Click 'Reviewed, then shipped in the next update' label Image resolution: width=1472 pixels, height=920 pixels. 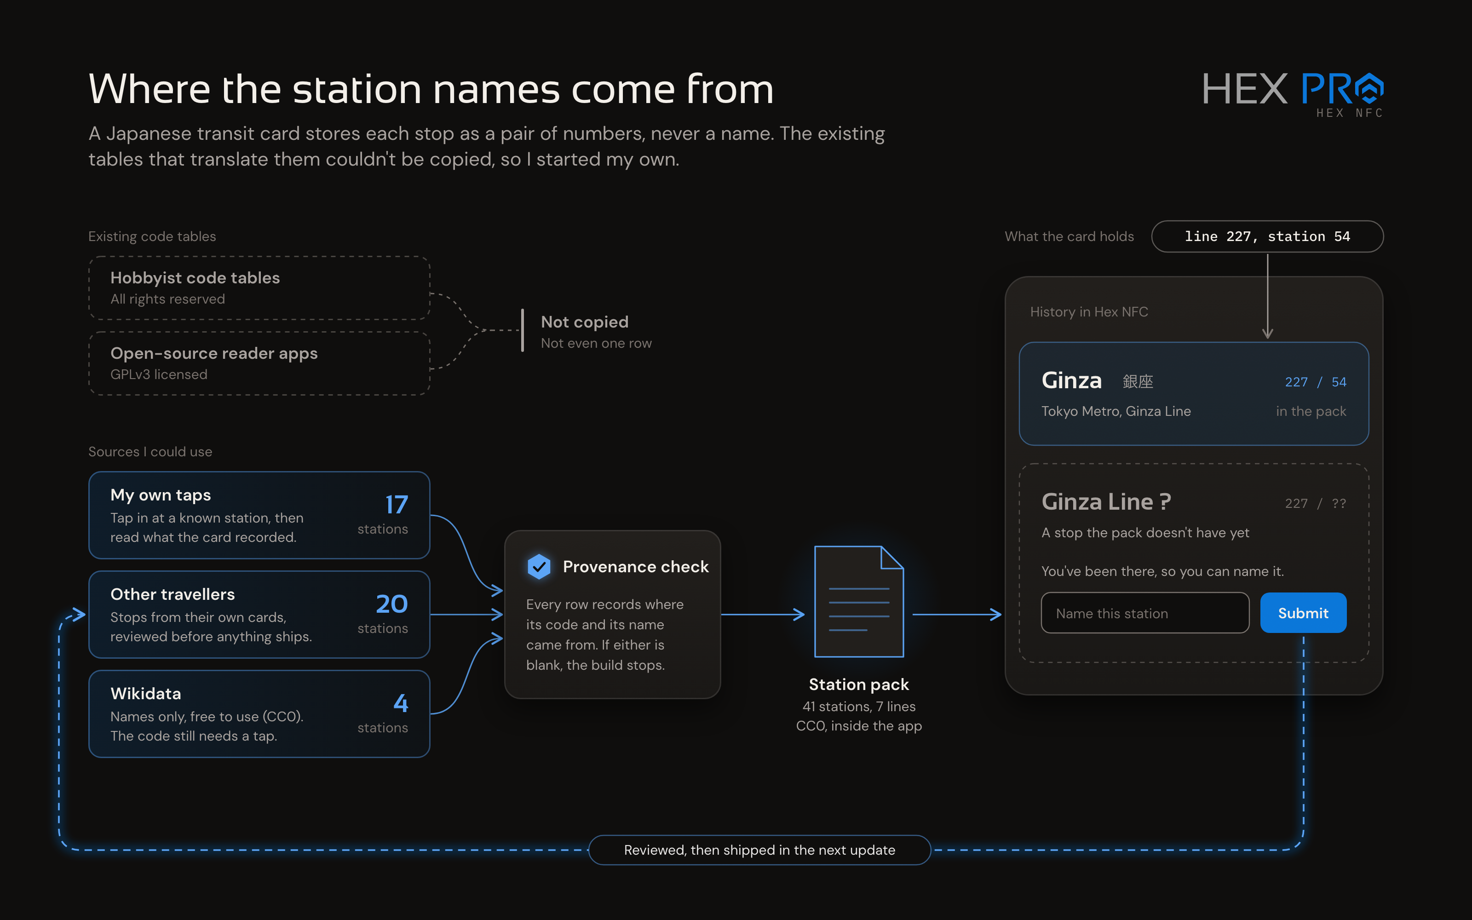click(759, 850)
